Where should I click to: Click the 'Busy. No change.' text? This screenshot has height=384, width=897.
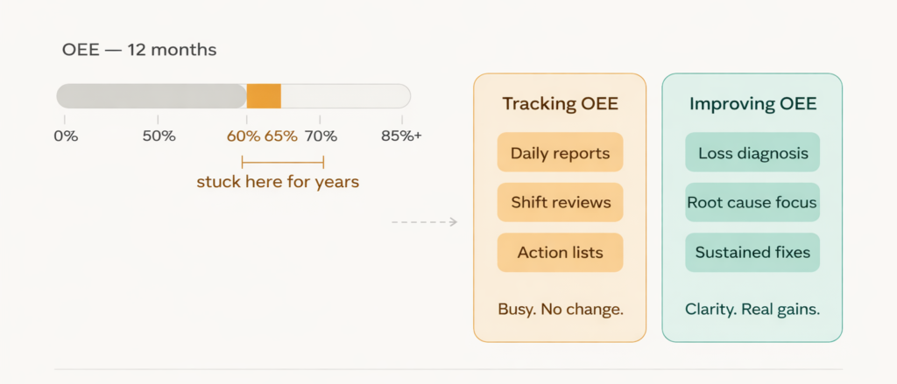(x=560, y=309)
